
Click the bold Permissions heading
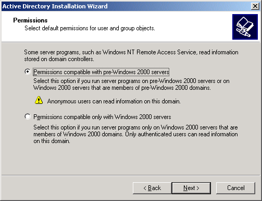30,20
